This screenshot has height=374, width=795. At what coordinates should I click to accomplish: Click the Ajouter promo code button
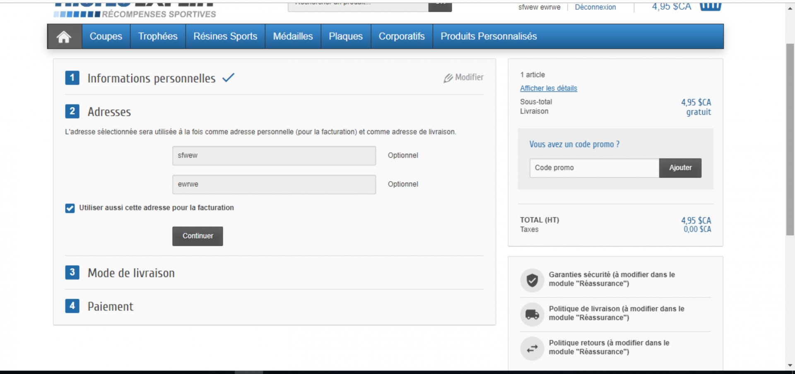[680, 168]
